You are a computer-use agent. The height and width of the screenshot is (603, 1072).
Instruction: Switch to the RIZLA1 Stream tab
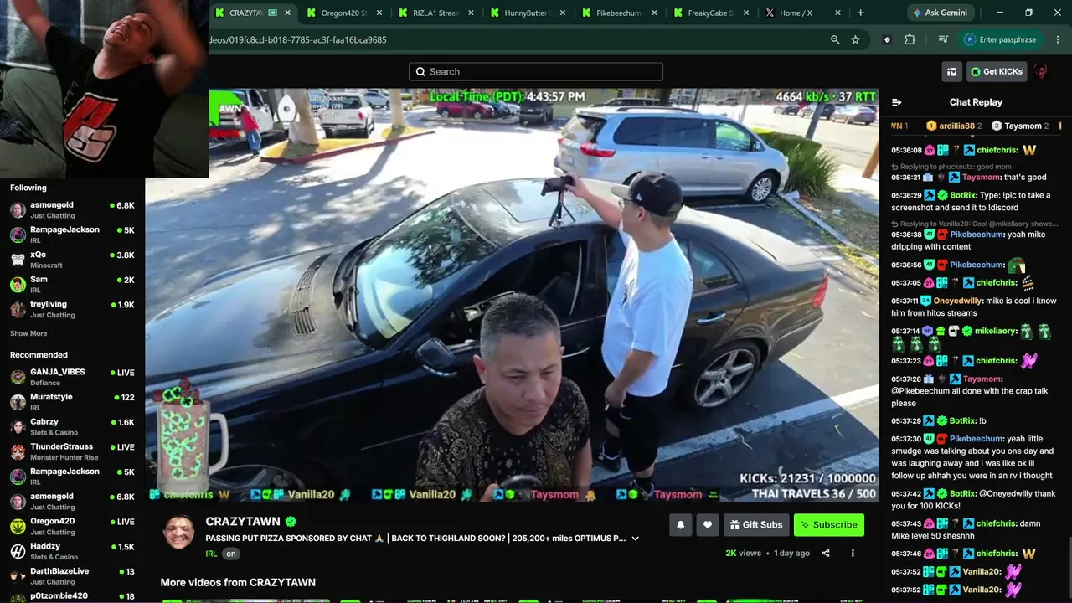pos(435,13)
